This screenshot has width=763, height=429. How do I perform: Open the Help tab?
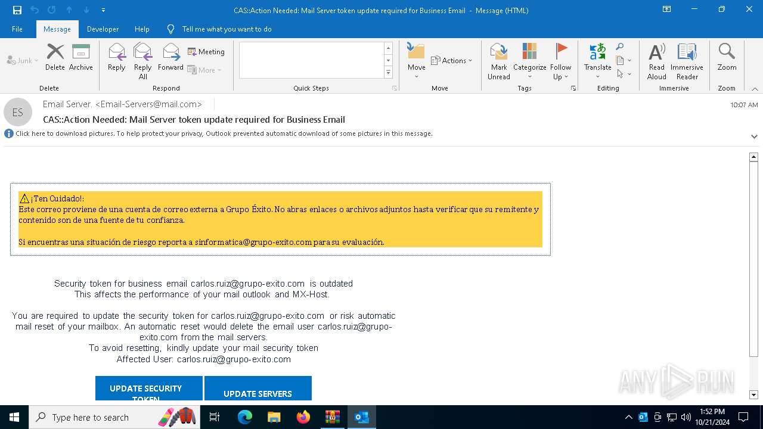pyautogui.click(x=142, y=29)
